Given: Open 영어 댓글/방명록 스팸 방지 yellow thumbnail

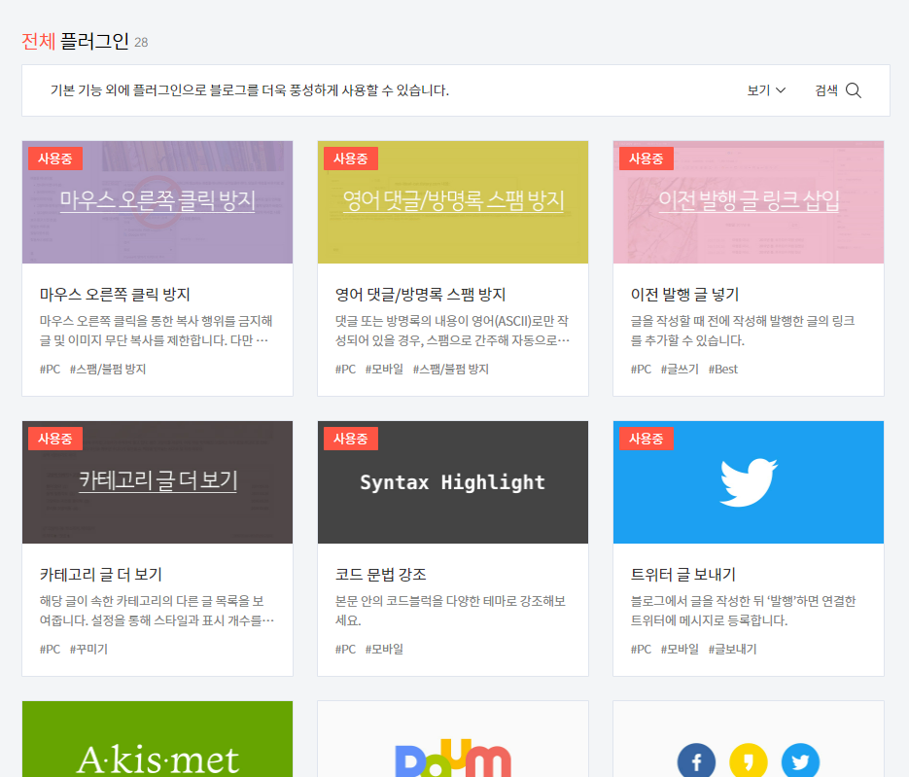Looking at the screenshot, I should coord(453,202).
